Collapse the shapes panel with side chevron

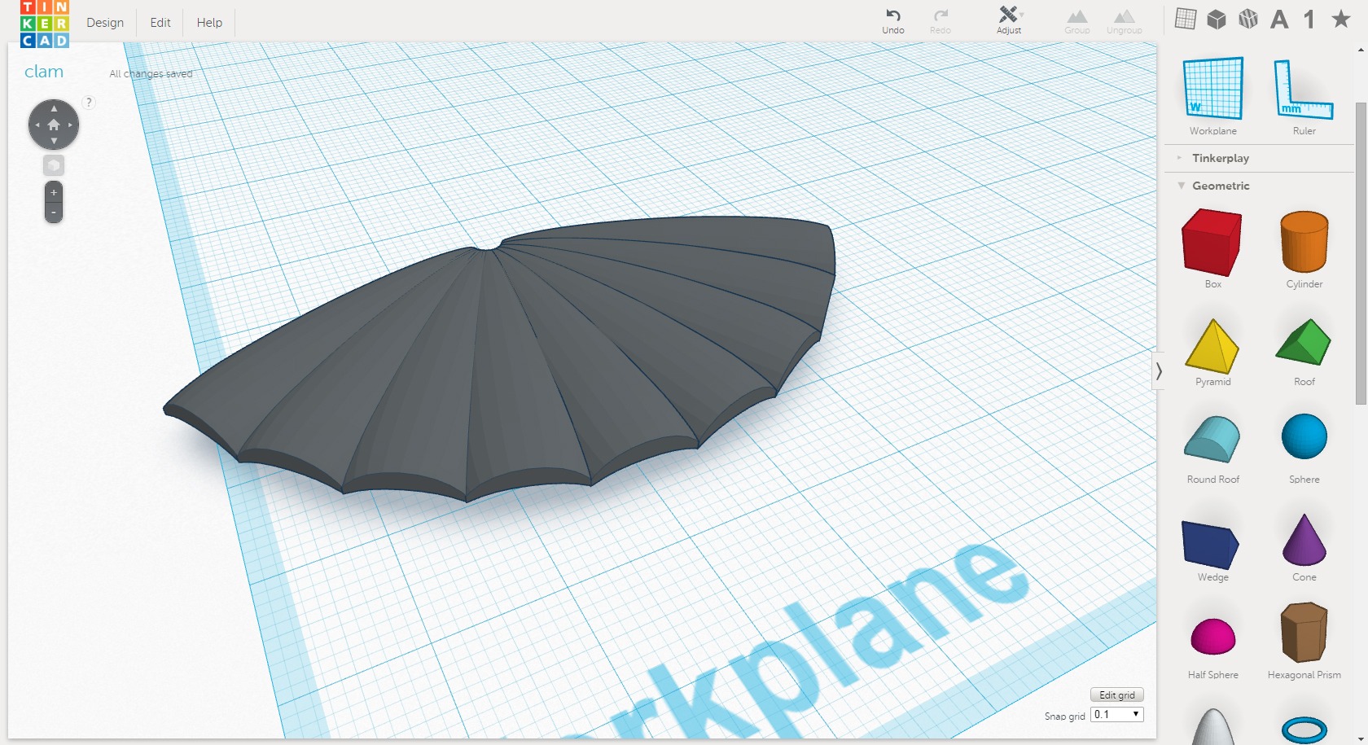pos(1159,371)
